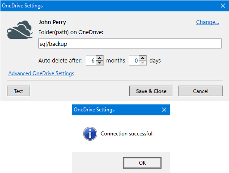Screen dimensions: 229x173
Task: Close the main OneDrive Settings window
Action: click(223, 6)
